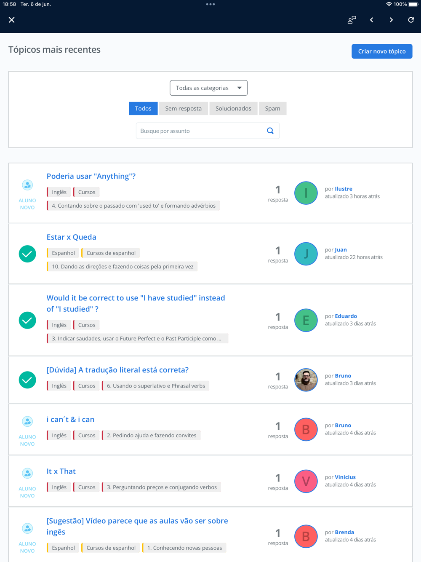
Task: Open topic 'It x That'
Action: pyautogui.click(x=61, y=471)
